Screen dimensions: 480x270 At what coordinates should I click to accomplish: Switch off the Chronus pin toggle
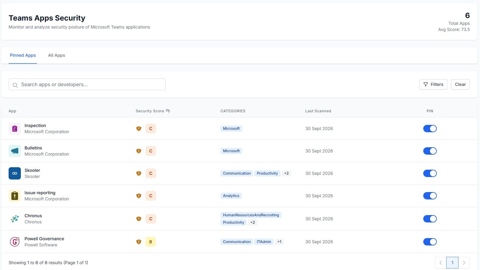pos(430,219)
